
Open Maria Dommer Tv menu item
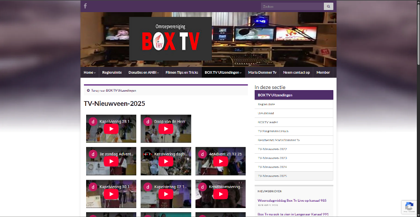click(x=262, y=72)
